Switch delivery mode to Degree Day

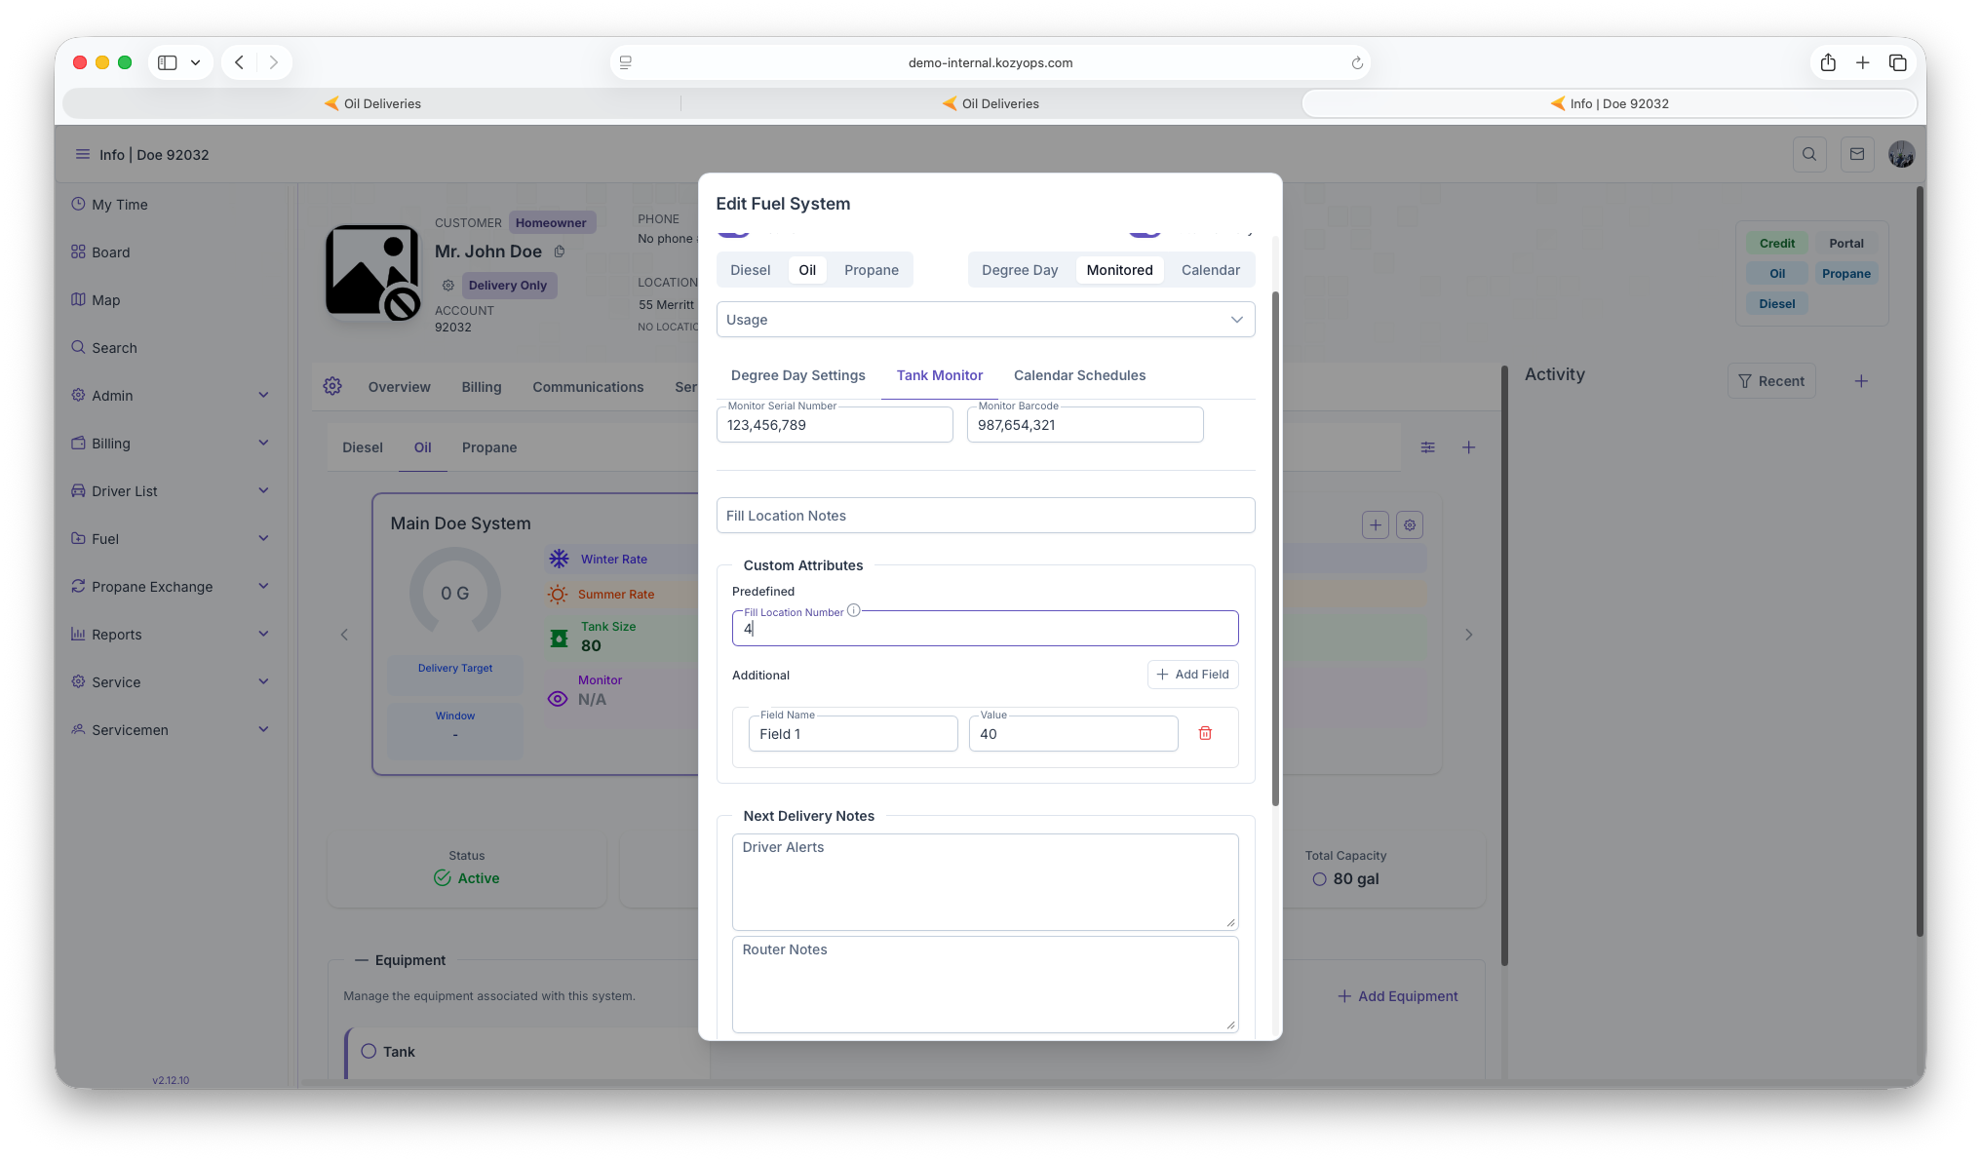tap(1019, 270)
